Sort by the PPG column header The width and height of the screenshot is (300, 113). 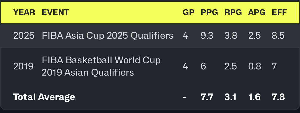(x=209, y=12)
